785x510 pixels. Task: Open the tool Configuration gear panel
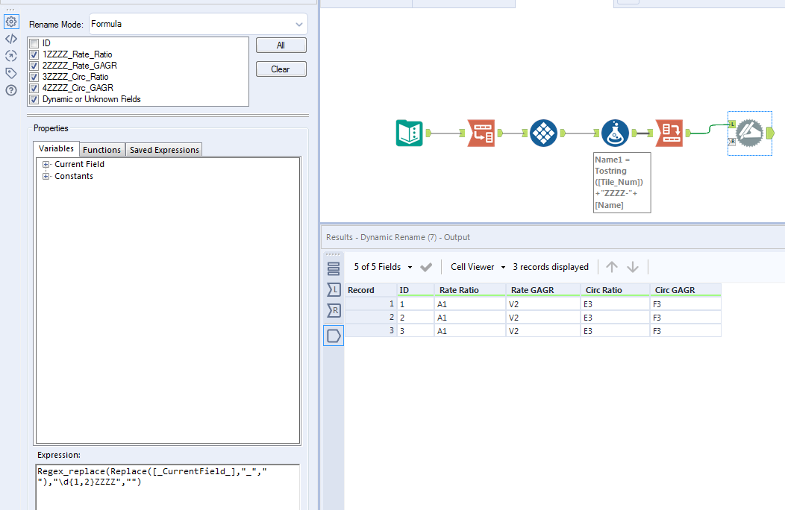[10, 22]
